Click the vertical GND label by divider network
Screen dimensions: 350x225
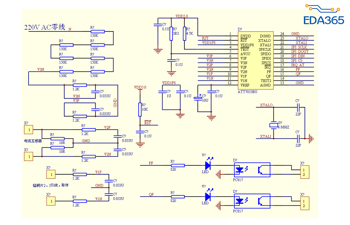[x=115, y=103]
